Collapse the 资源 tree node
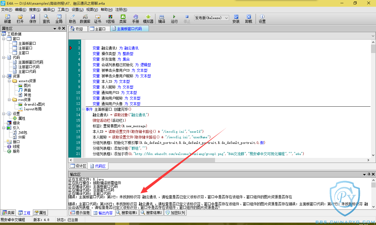Viewport: 376px width, 225px height. 4,76
